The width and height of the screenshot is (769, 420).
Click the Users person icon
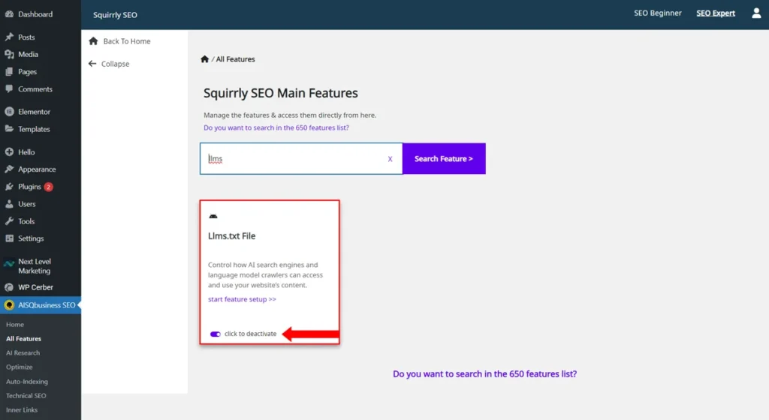coord(9,204)
